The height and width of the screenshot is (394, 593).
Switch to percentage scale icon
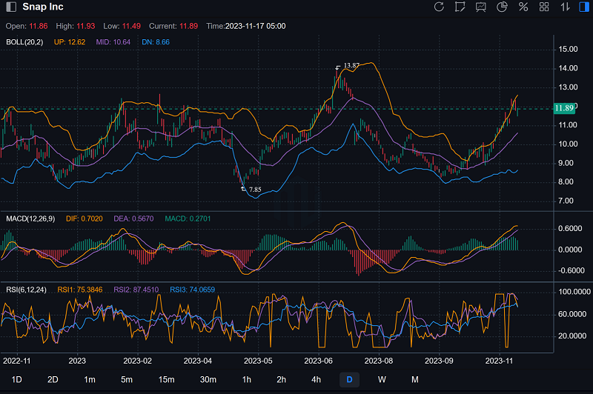[523, 7]
